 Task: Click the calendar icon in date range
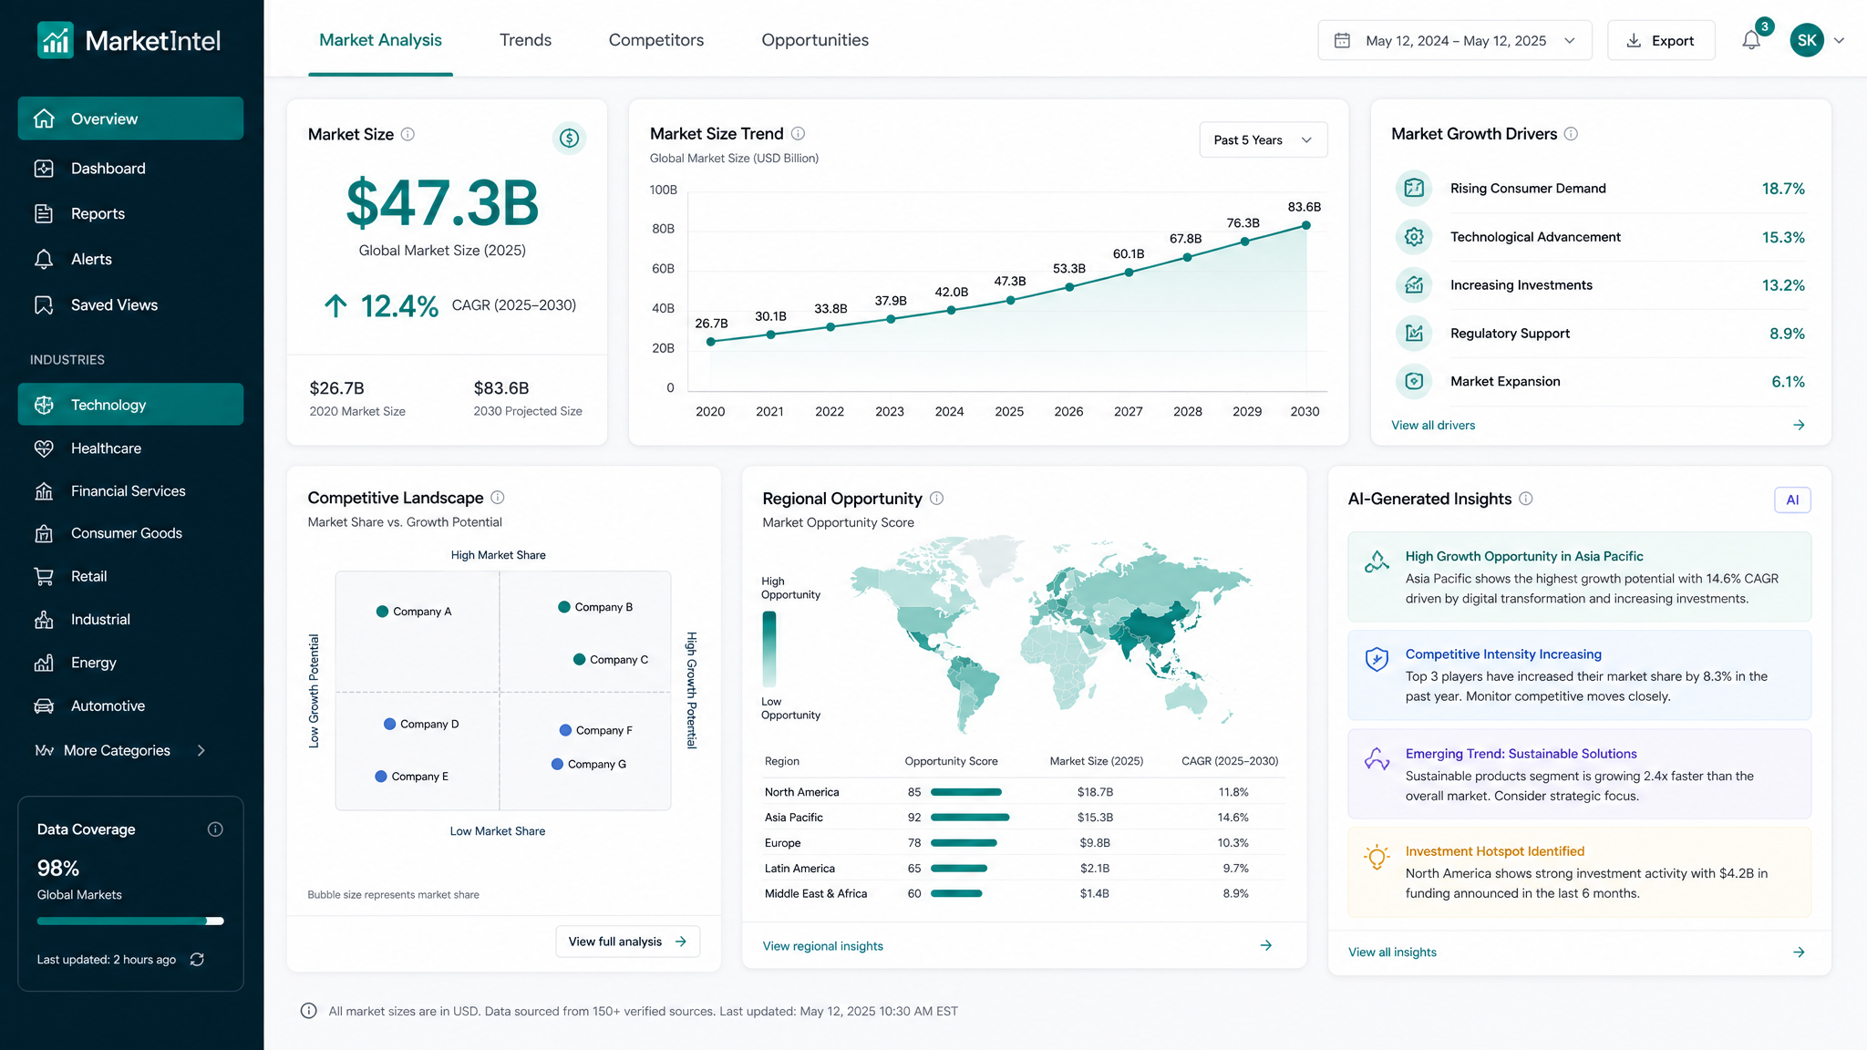1342,40
